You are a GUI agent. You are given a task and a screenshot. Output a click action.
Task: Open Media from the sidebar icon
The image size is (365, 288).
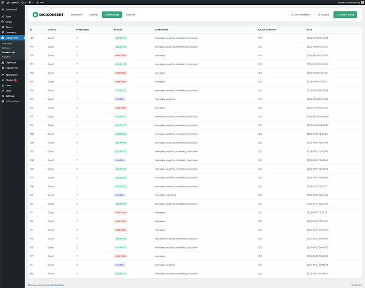pos(3,21)
